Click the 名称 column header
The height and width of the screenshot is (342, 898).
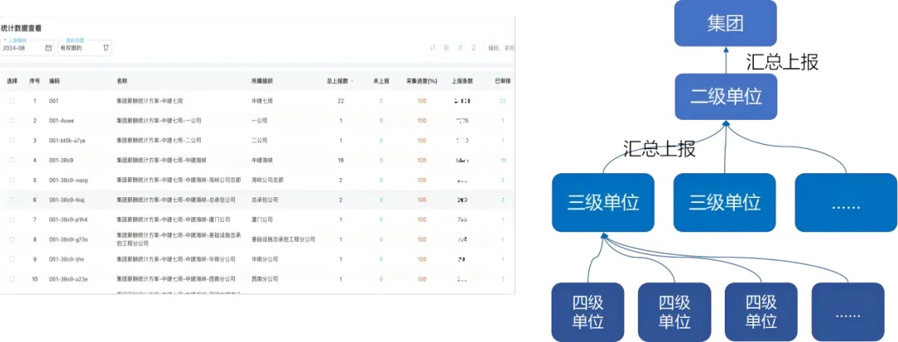coord(122,81)
